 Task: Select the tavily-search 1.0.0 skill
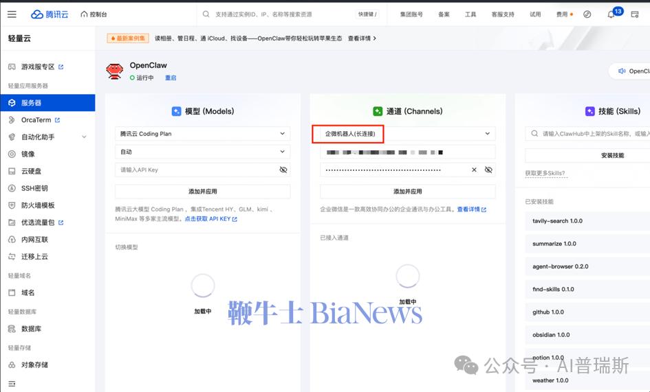click(589, 221)
